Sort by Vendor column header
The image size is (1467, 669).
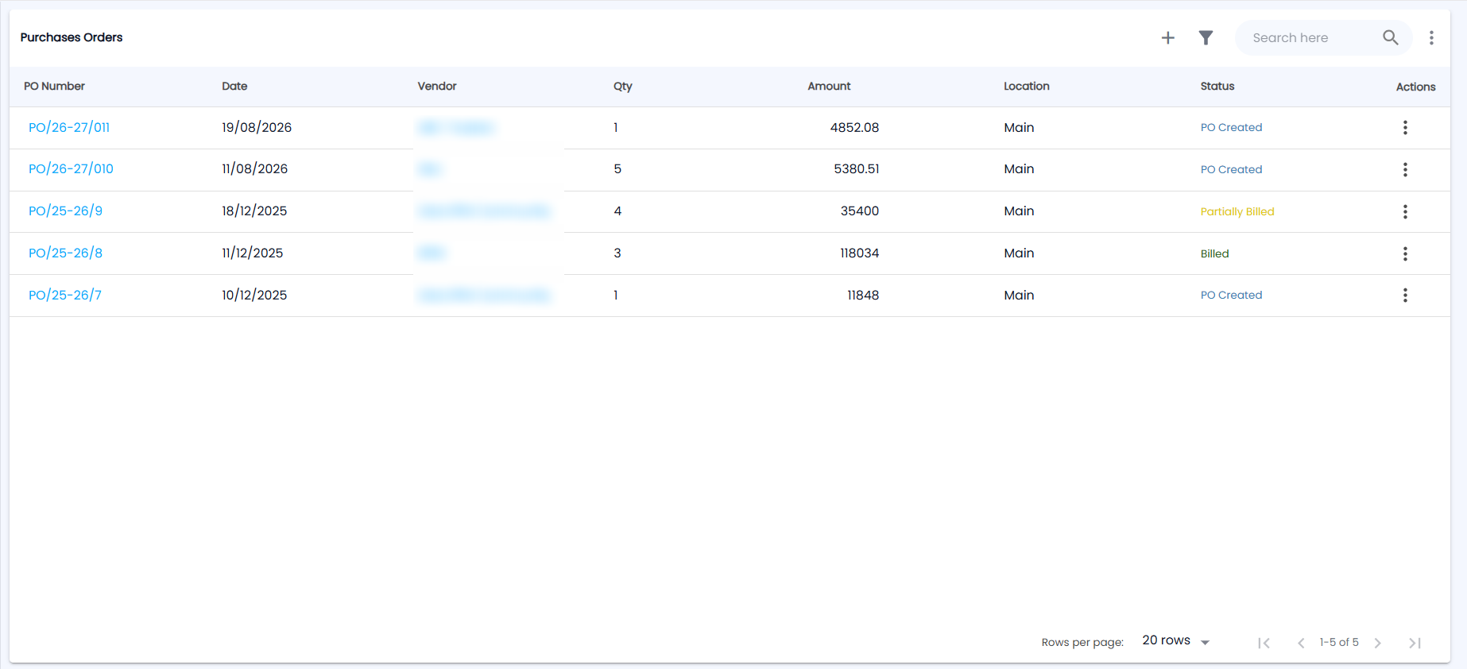pos(437,86)
